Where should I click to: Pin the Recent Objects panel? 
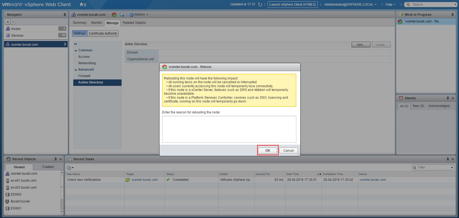click(x=56, y=159)
